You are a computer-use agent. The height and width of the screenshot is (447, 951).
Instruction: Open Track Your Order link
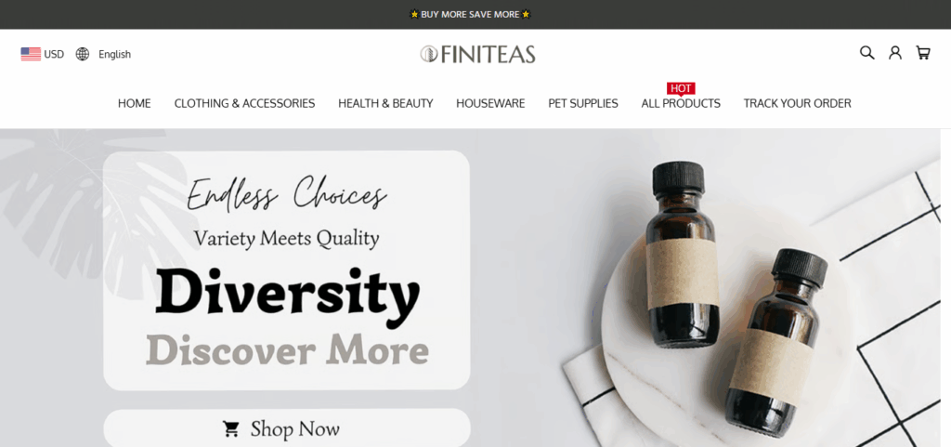click(x=797, y=104)
